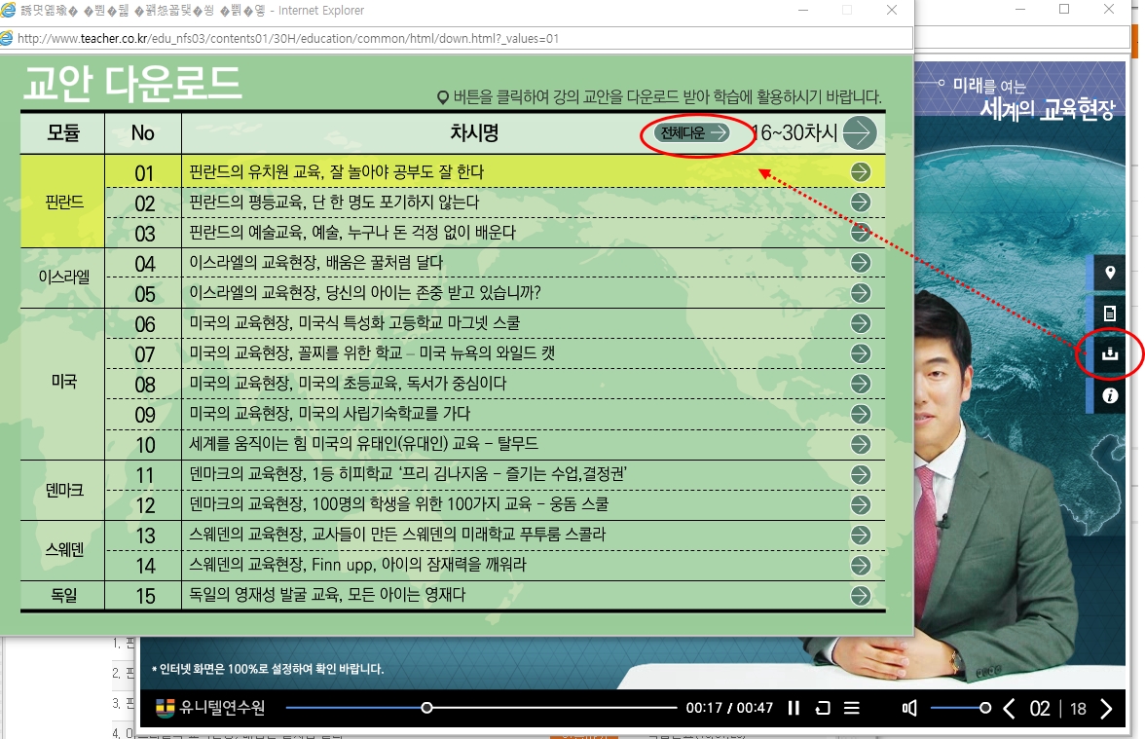
Task: Select lesson title 세계를 움직이는 힘 미국의 유태인 교육
Action: tap(364, 444)
